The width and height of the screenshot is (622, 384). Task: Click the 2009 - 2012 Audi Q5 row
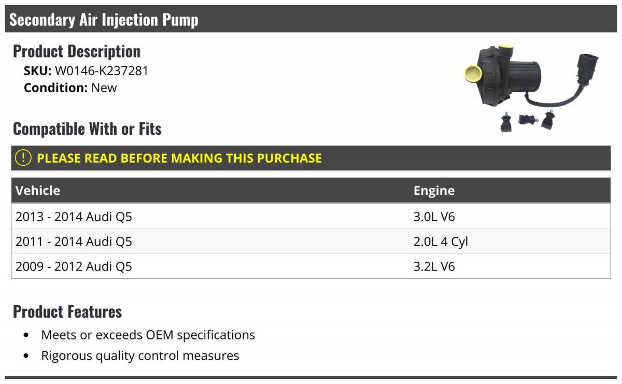311,266
